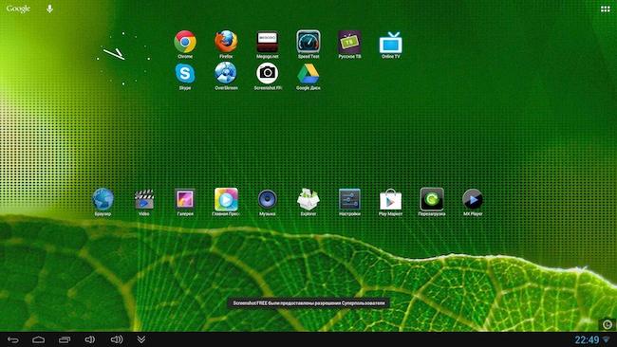Open the Explorer file manager

tap(308, 199)
